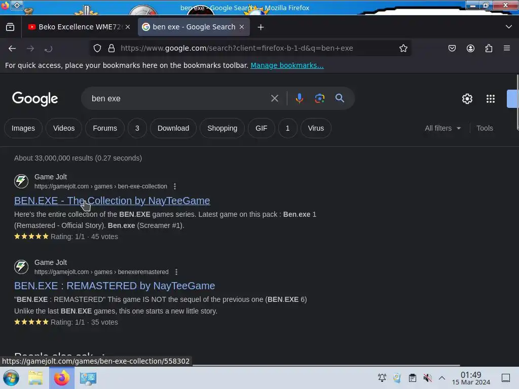Screen dimensions: 519x389
Task: Open the notifications bell in tray
Action: point(382,378)
